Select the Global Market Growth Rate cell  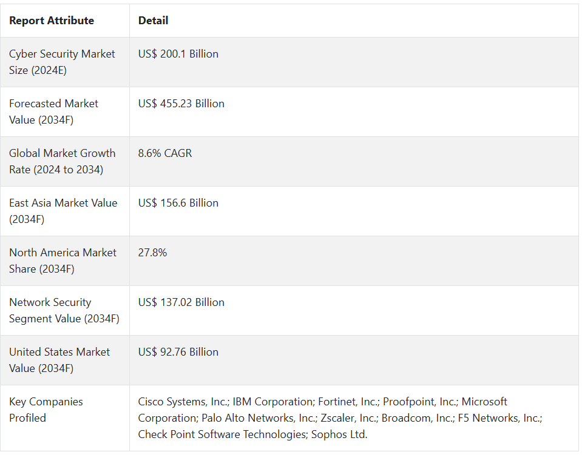click(x=62, y=161)
